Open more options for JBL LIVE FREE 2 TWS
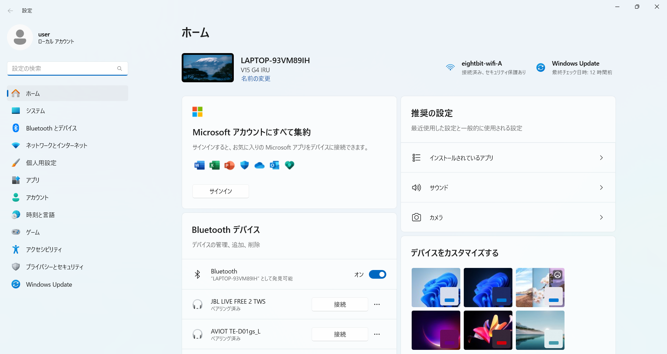667x354 pixels. click(x=377, y=304)
